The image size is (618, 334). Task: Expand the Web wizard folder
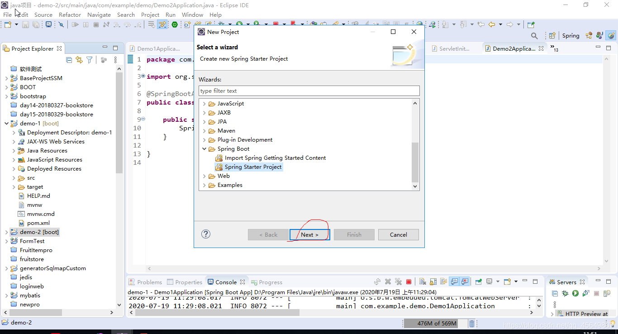point(204,176)
